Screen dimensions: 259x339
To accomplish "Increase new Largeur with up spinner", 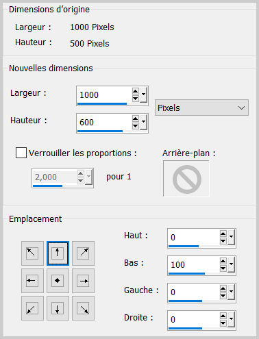I will click(136, 92).
